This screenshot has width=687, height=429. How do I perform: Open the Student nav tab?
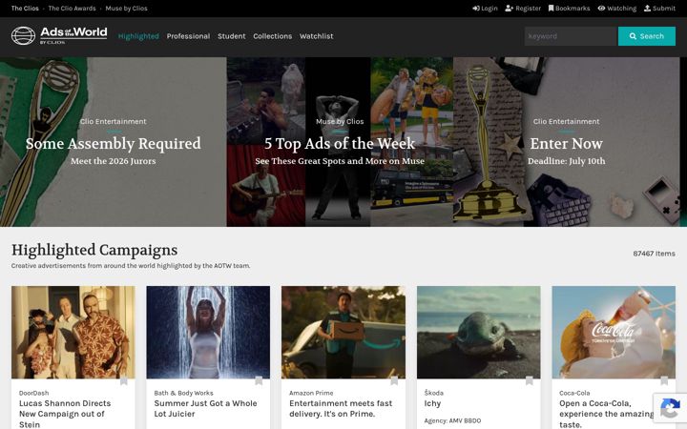[232, 36]
